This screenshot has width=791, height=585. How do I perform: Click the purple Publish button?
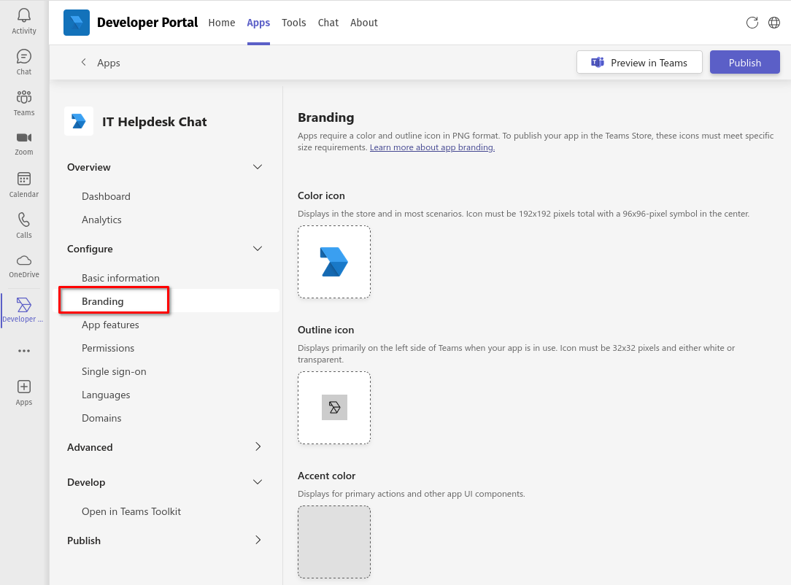click(x=744, y=62)
